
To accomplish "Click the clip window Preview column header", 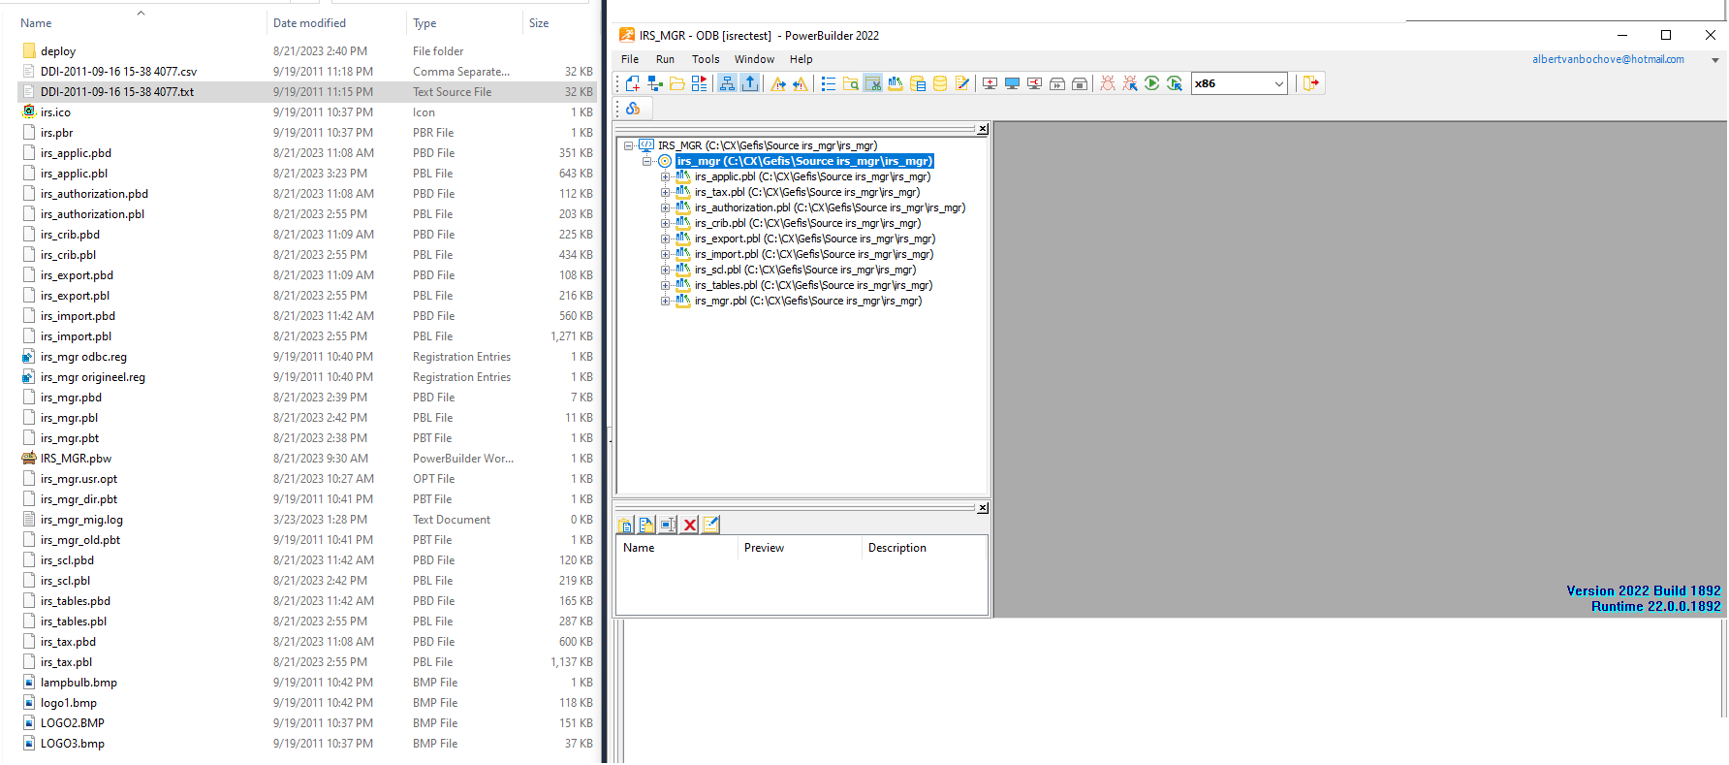I will (x=800, y=548).
